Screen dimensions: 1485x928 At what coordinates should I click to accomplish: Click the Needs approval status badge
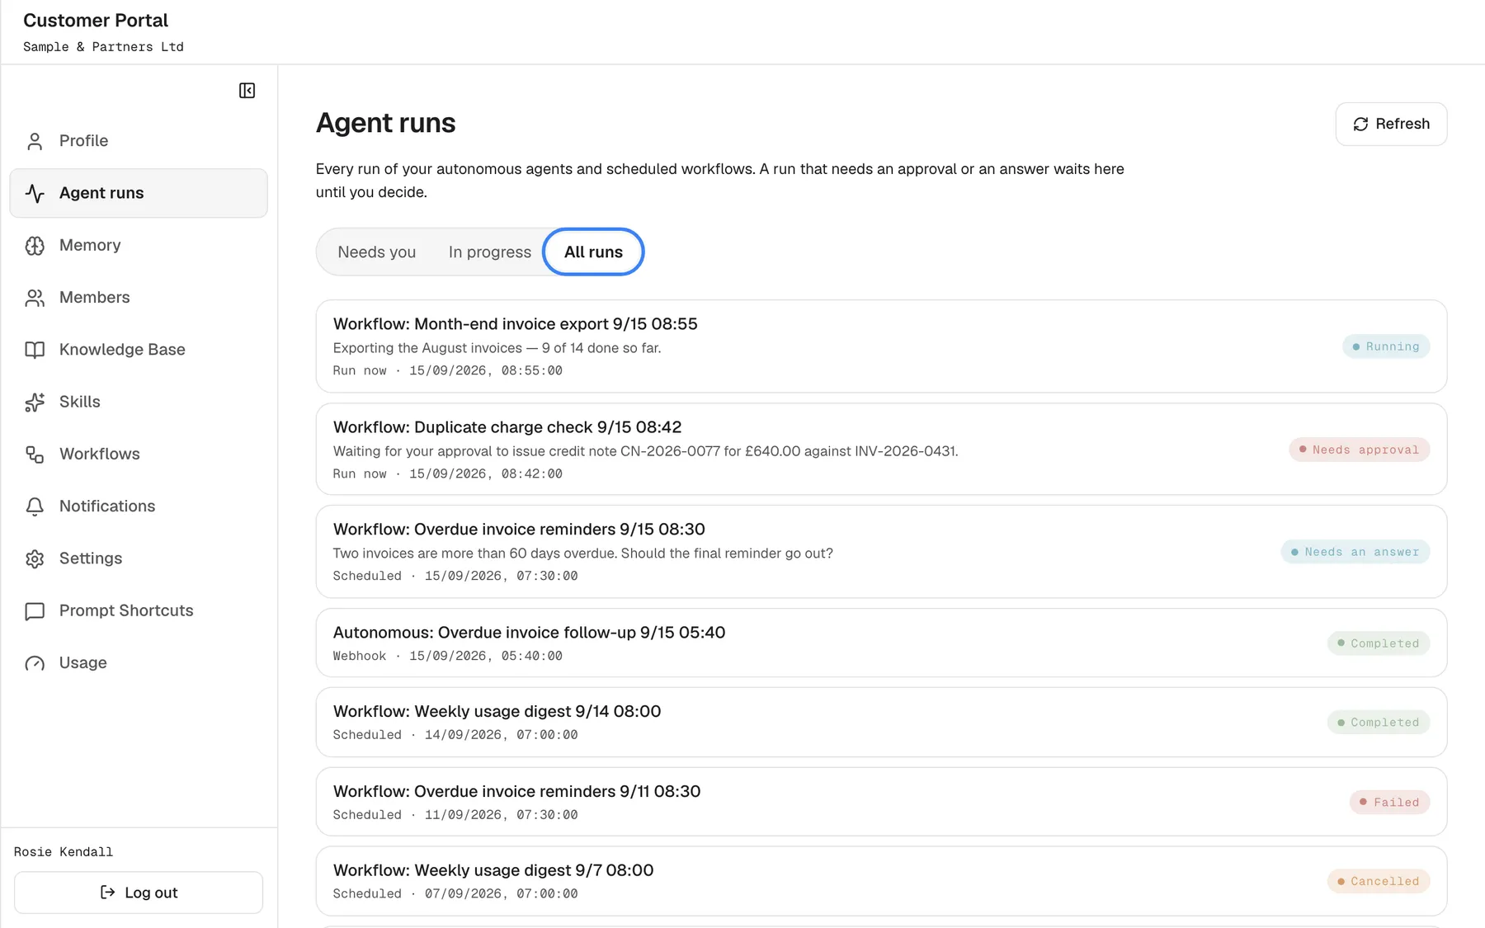tap(1360, 450)
